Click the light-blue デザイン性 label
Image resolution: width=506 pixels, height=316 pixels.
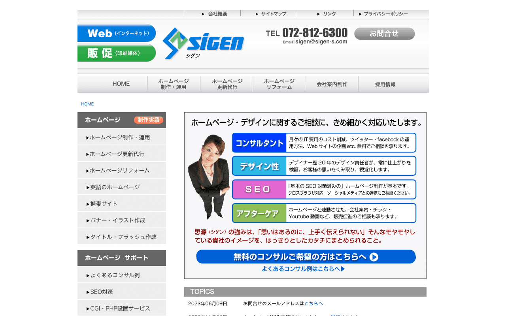[259, 166]
